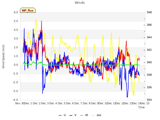Click the -4.0 left axis tick label

point(15,100)
